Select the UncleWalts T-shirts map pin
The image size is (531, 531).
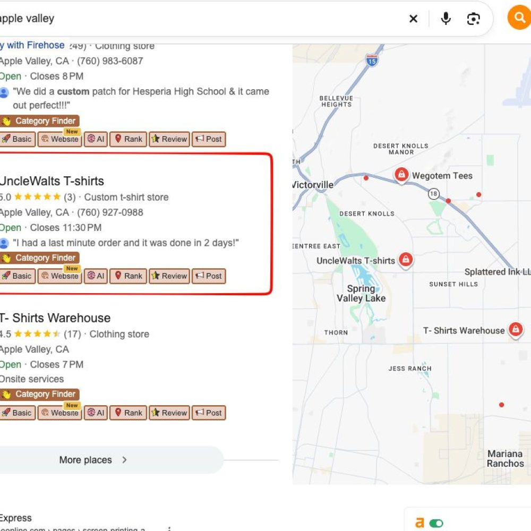(x=406, y=260)
